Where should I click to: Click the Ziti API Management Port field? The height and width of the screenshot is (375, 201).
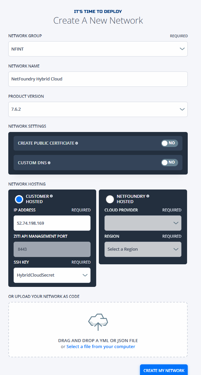pyautogui.click(x=52, y=249)
